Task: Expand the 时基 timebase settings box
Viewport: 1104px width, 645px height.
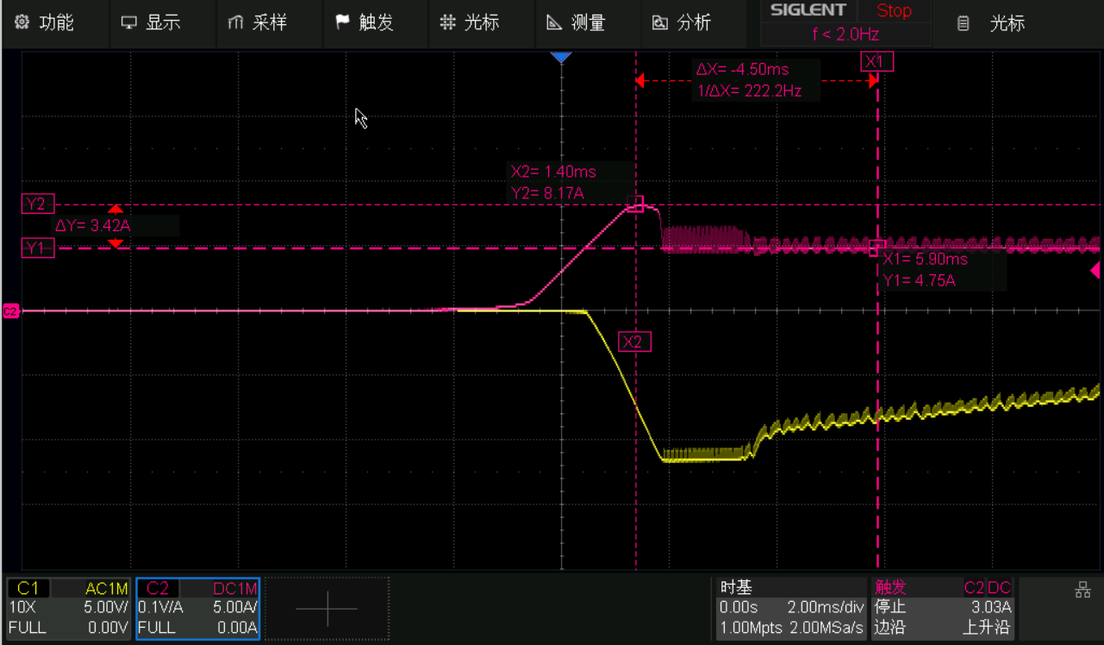Action: [791, 608]
